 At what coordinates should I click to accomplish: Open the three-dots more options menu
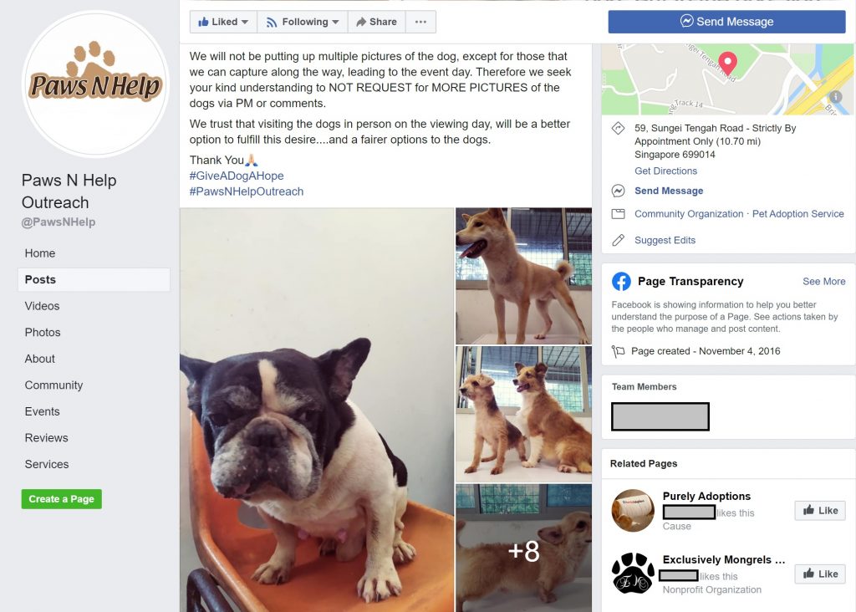click(x=420, y=22)
